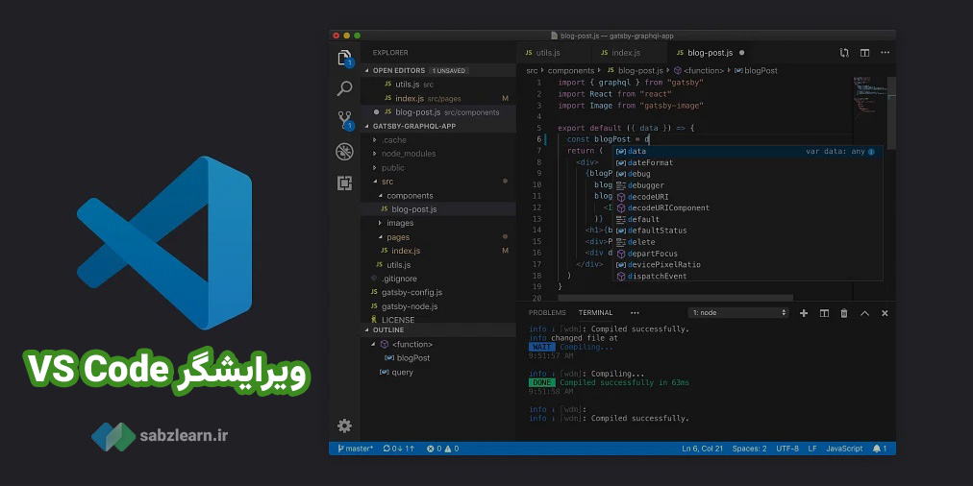Screen dimensions: 973x486
Task: Click UTF-8 encoding in status bar
Action: coord(787,449)
